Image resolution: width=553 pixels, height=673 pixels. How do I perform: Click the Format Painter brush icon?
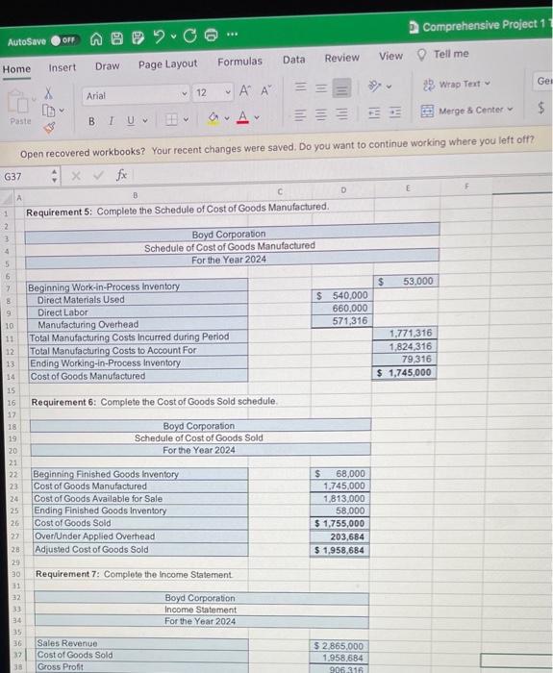[x=49, y=127]
